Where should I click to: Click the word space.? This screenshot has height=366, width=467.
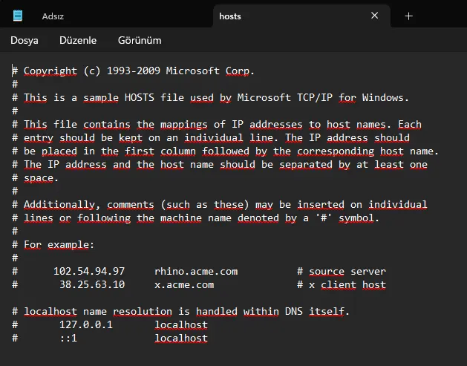click(41, 178)
